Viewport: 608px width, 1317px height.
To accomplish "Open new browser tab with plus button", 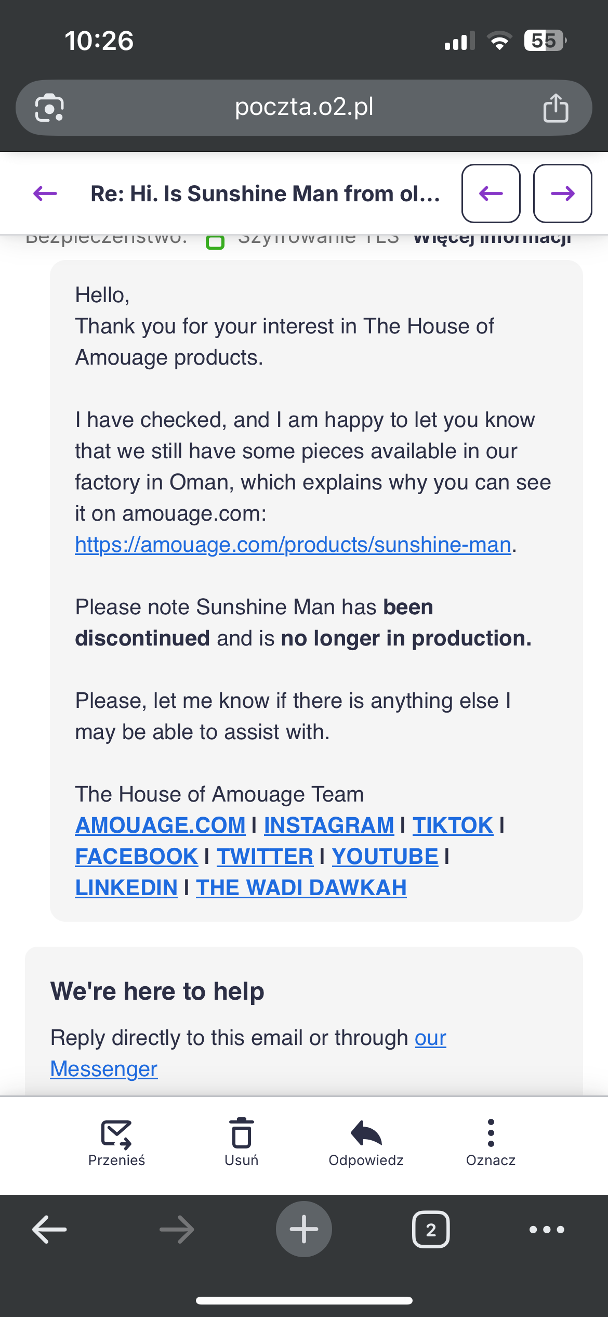I will 303,1229.
